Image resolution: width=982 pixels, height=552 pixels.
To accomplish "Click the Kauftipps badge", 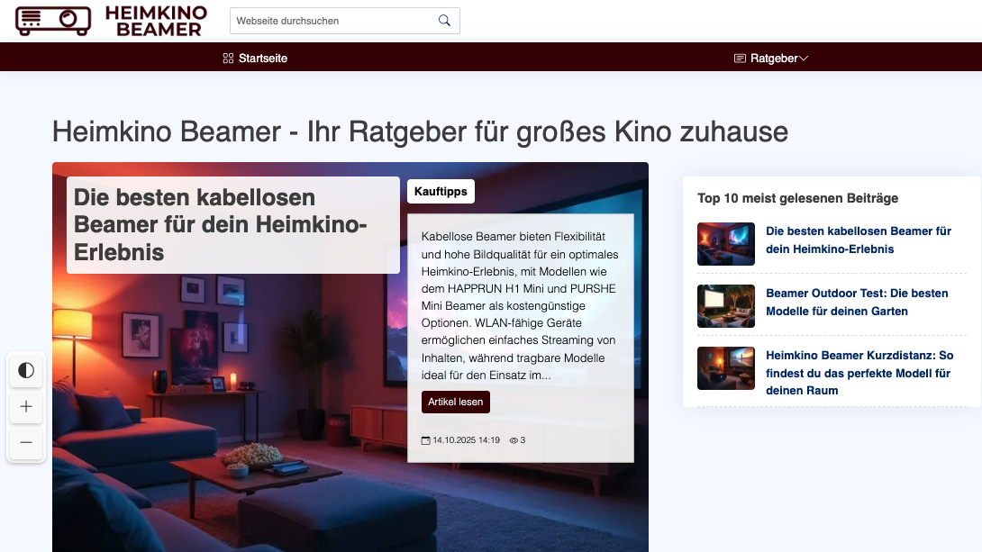I will (x=441, y=191).
